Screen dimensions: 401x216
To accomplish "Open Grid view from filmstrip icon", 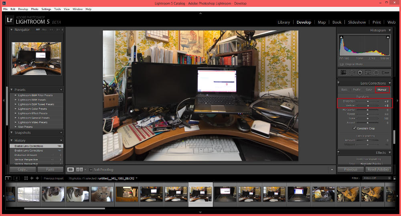I will (26, 178).
